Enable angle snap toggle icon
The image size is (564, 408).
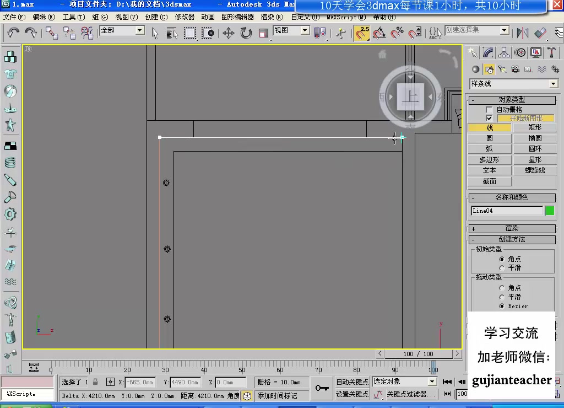coord(378,33)
